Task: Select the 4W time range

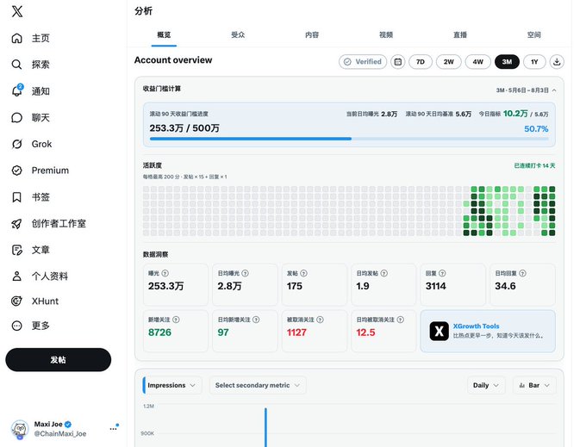Action: (x=478, y=62)
